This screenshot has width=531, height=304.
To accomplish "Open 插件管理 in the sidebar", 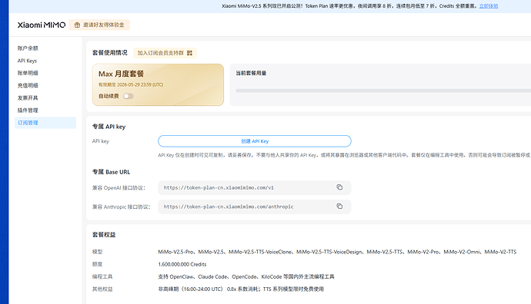I will [28, 111].
